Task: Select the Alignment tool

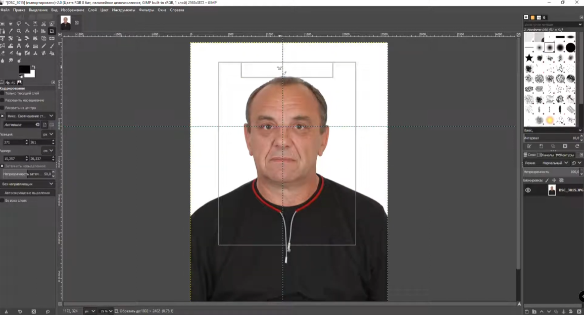Action: point(43,31)
